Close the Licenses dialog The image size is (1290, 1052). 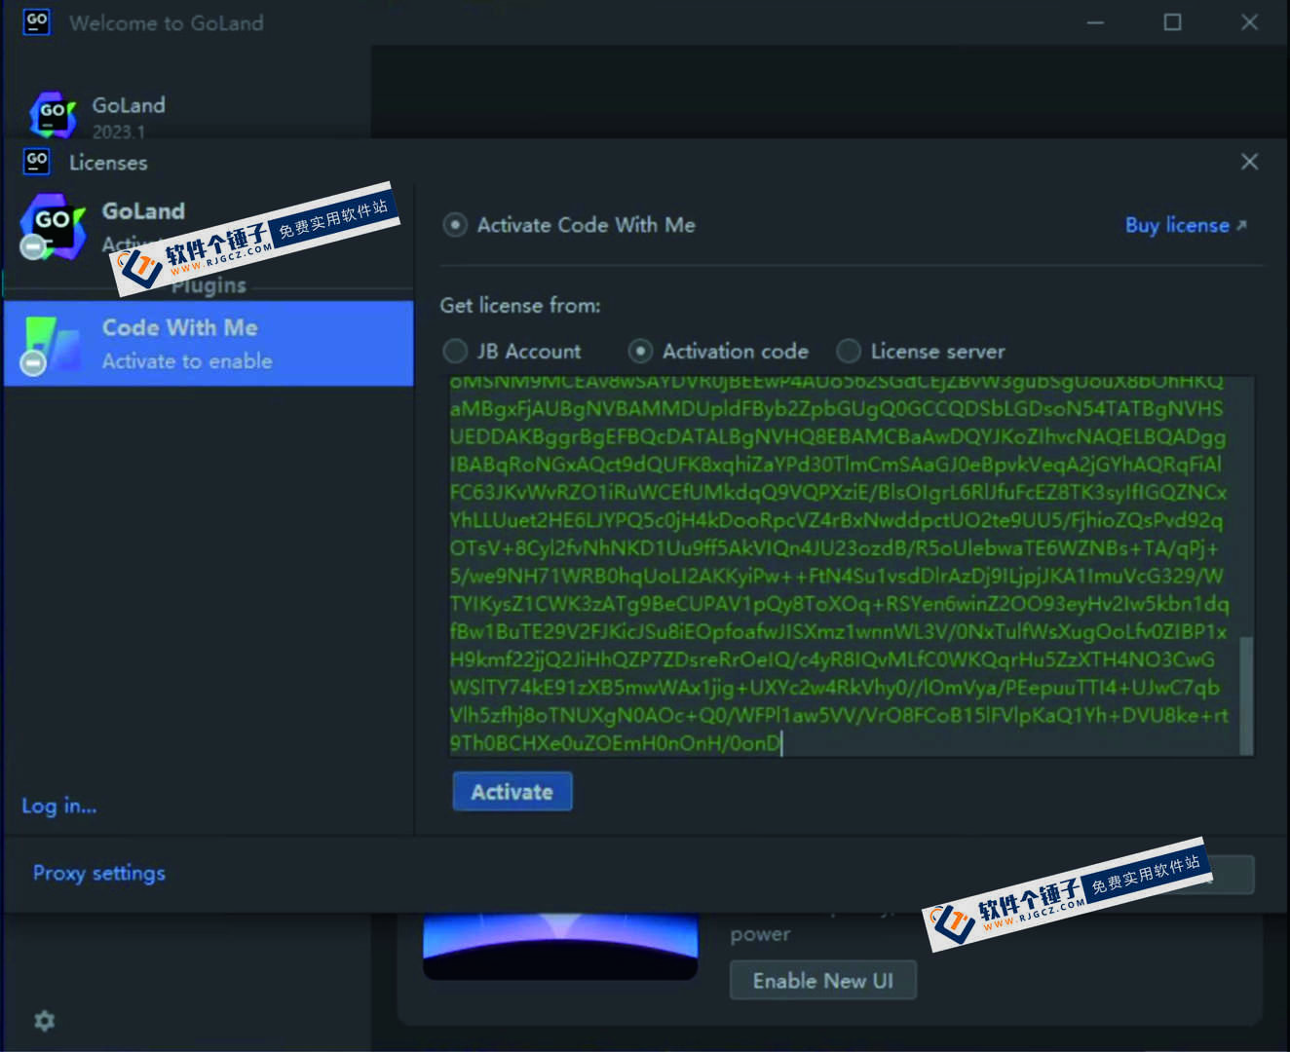click(1250, 162)
